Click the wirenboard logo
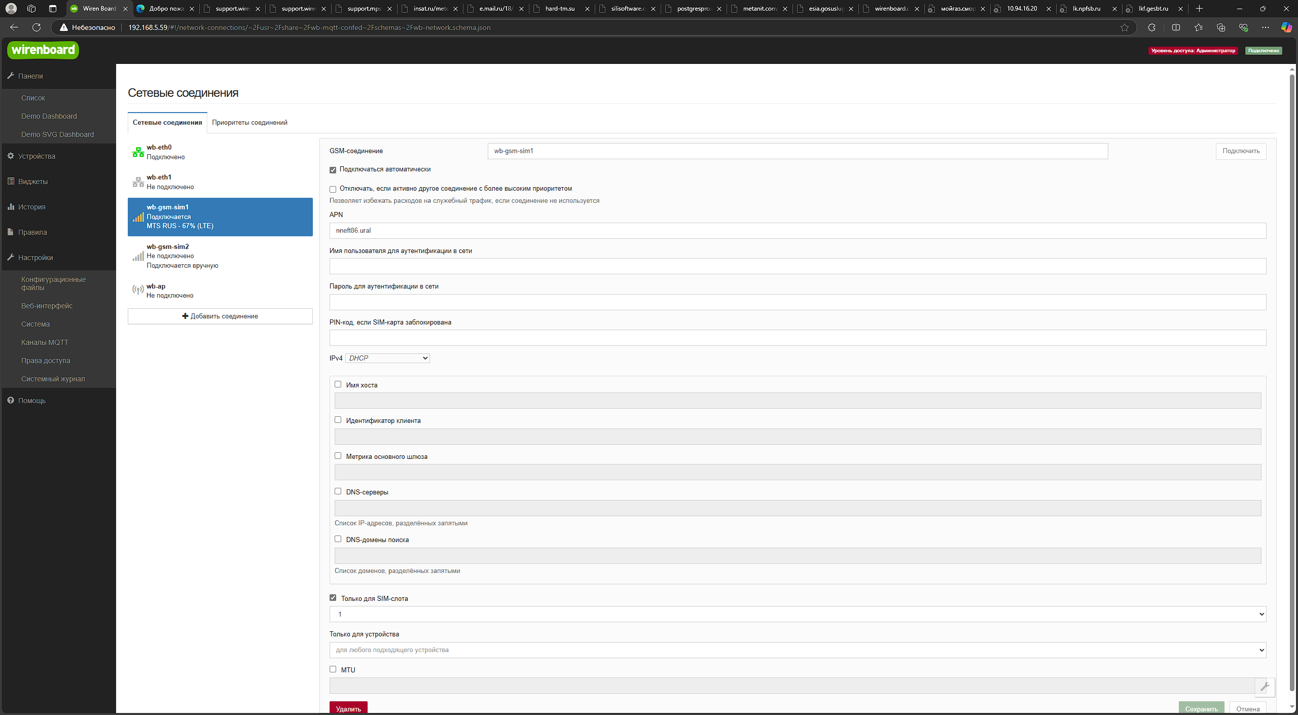Viewport: 1298px width, 715px height. pos(43,50)
